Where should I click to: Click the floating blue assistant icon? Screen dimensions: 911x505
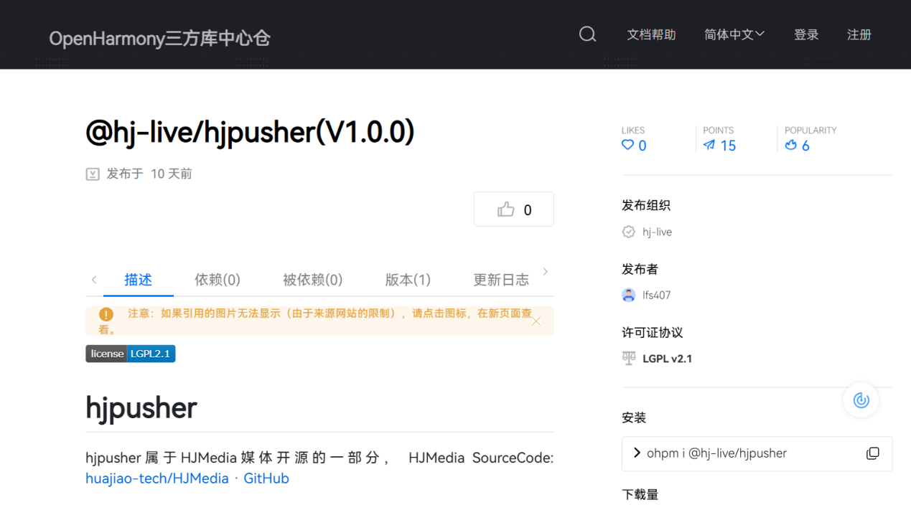pyautogui.click(x=861, y=400)
